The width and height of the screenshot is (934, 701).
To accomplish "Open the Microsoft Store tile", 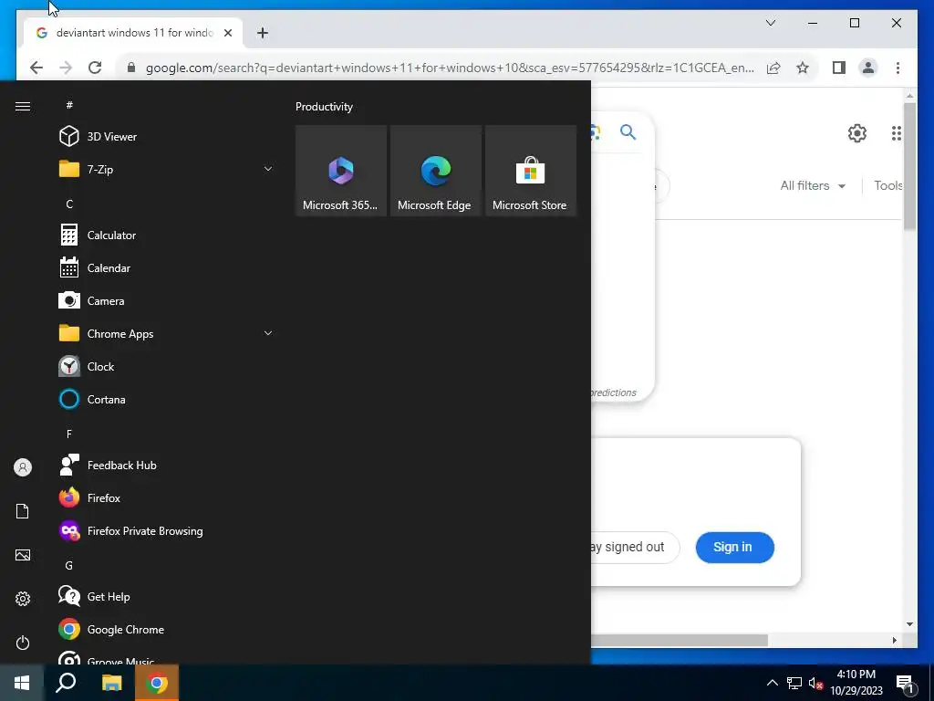I will click(530, 171).
